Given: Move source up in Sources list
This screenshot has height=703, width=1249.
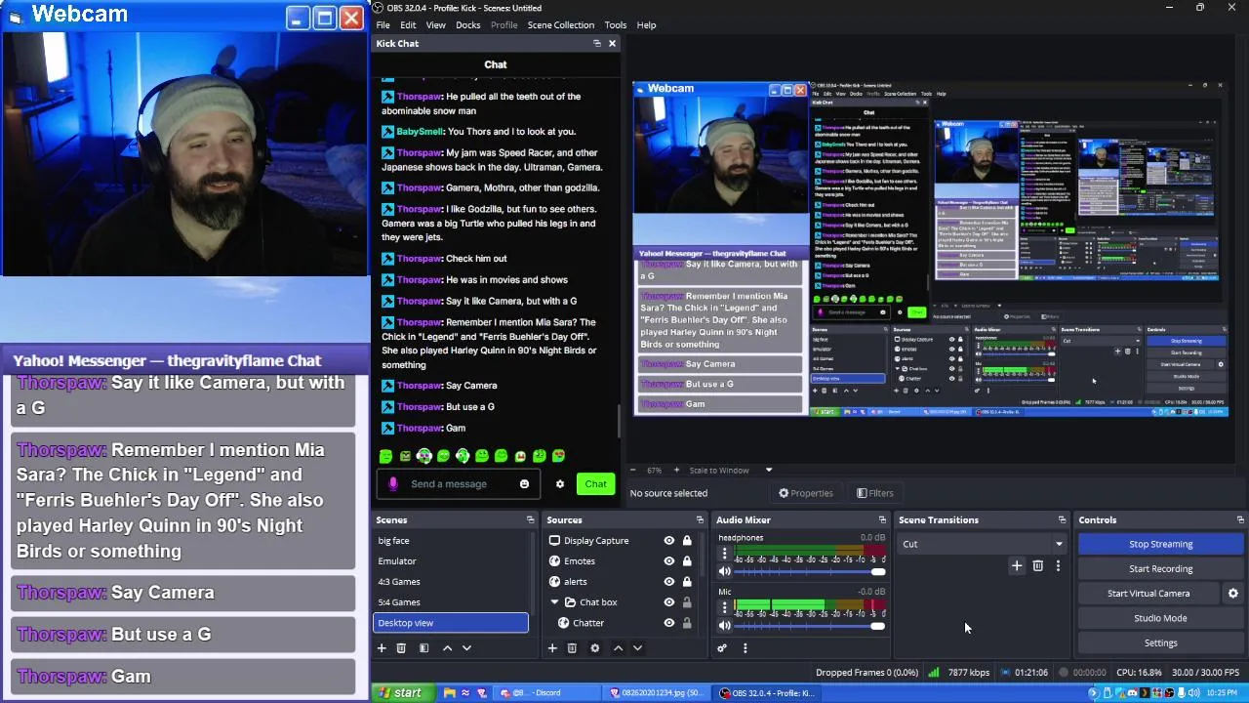Looking at the screenshot, I should pyautogui.click(x=618, y=648).
